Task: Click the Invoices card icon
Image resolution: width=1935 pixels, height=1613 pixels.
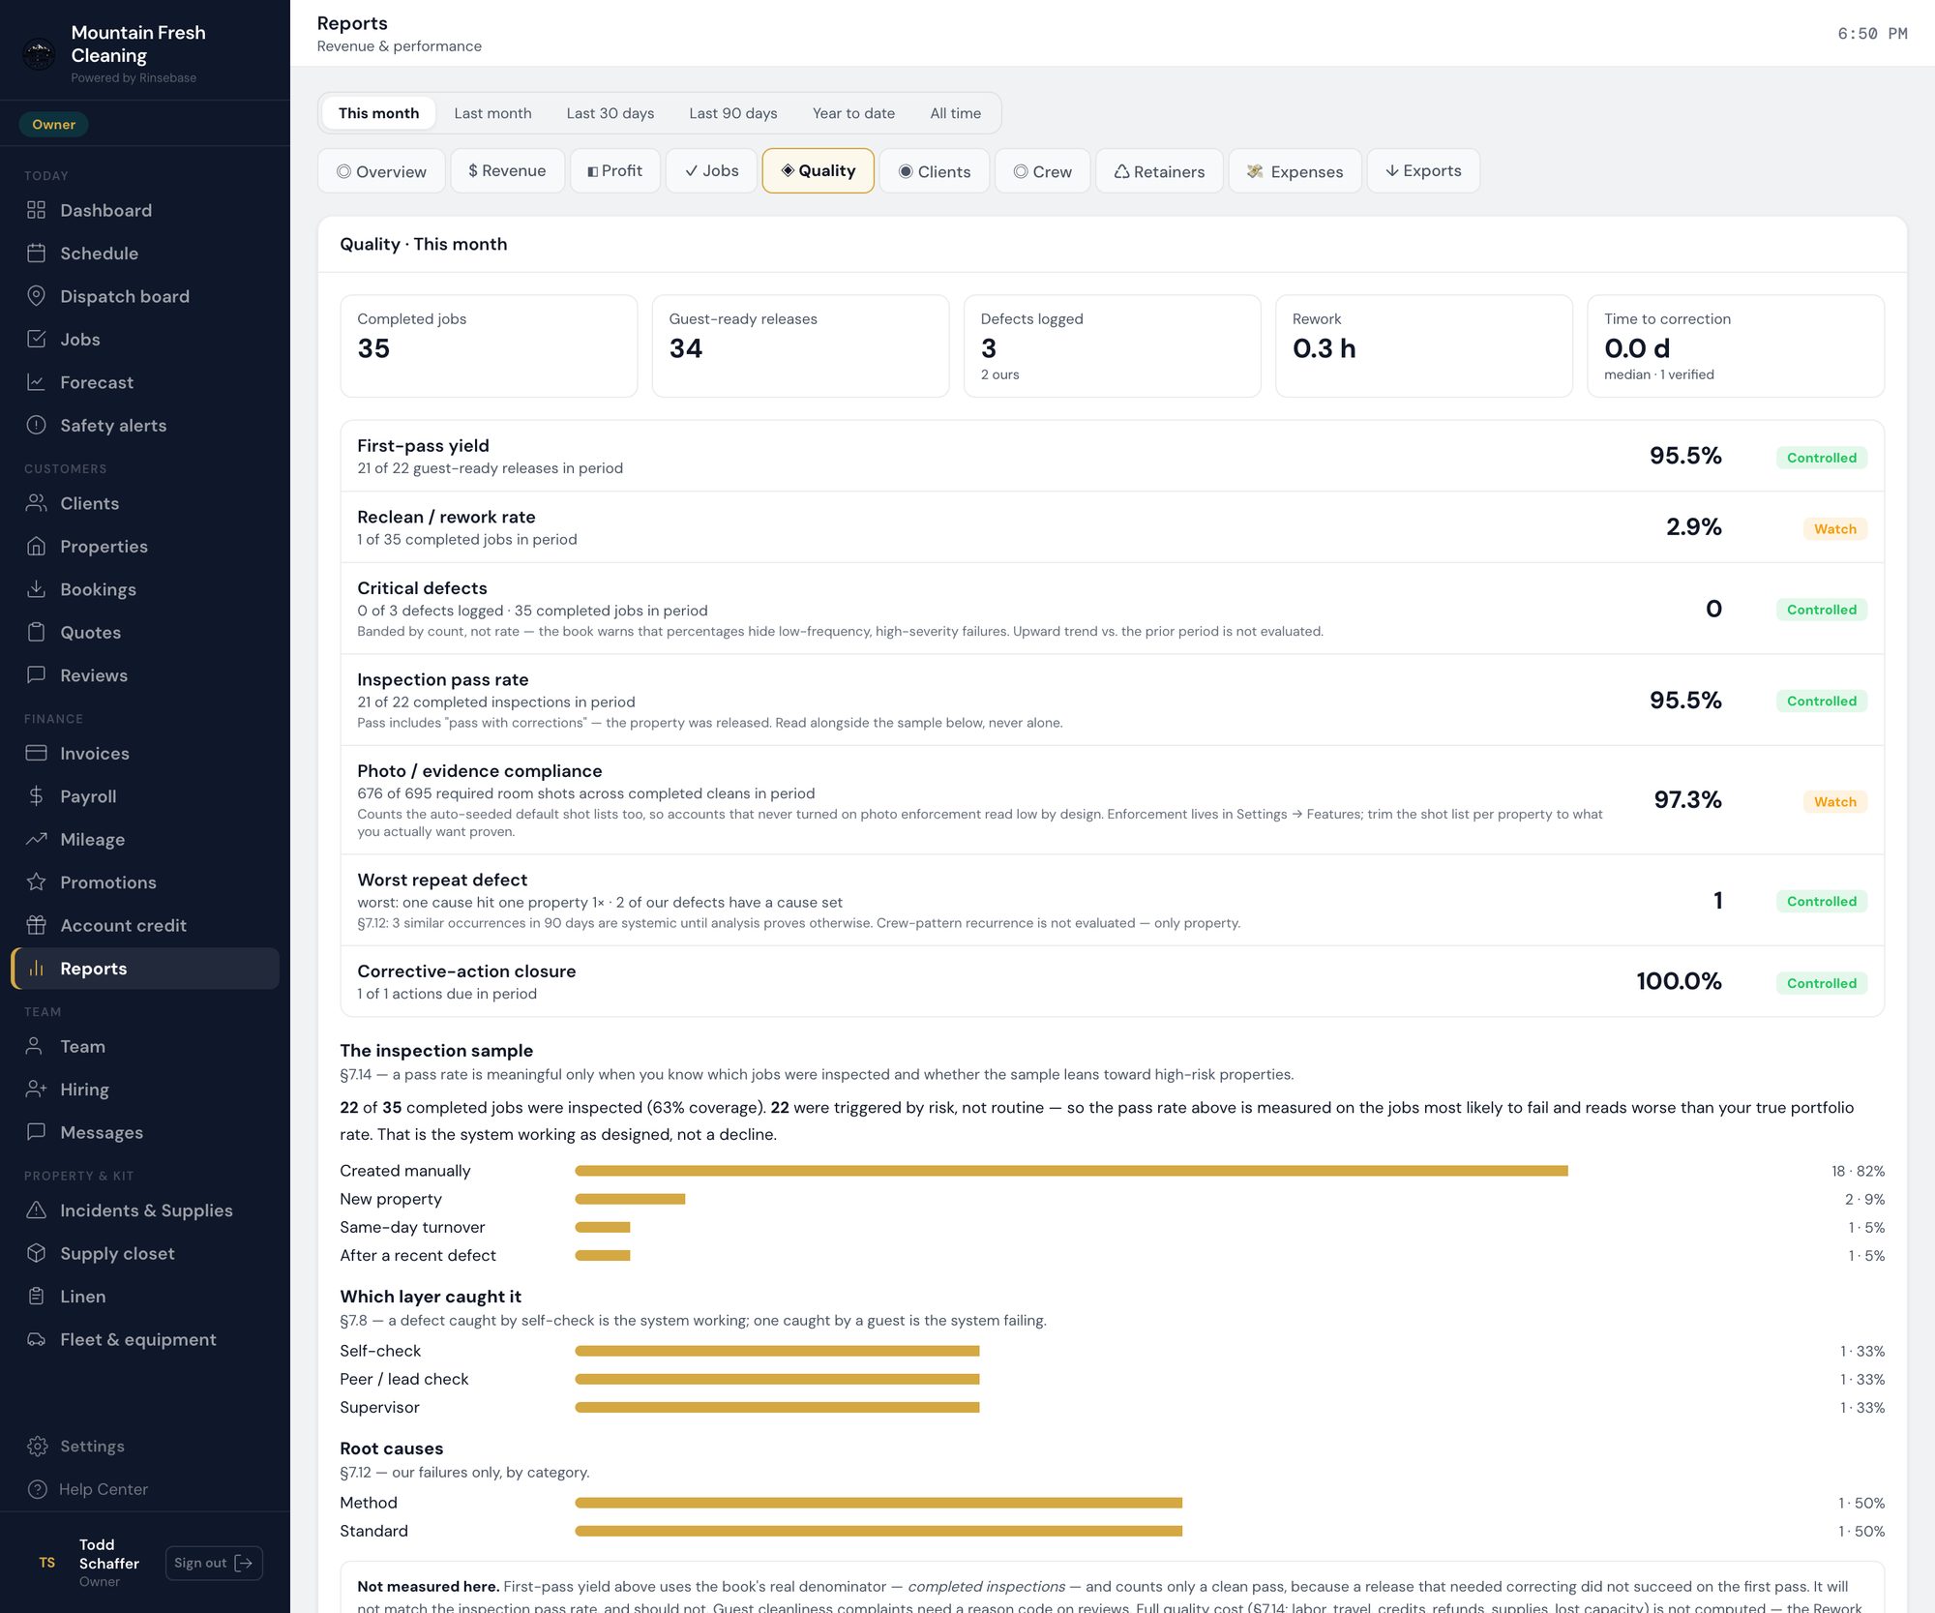Action: coord(36,753)
